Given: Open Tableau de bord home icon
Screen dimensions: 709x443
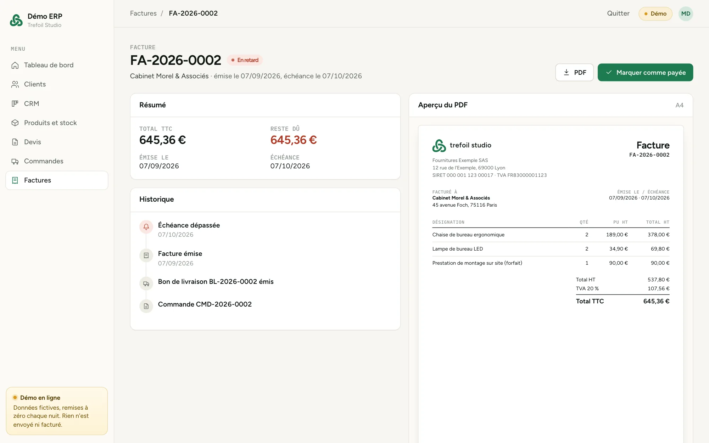Looking at the screenshot, I should click(15, 65).
